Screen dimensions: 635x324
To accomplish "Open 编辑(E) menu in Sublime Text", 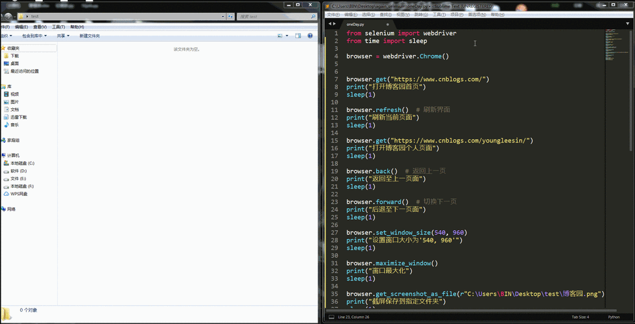I will tap(351, 14).
